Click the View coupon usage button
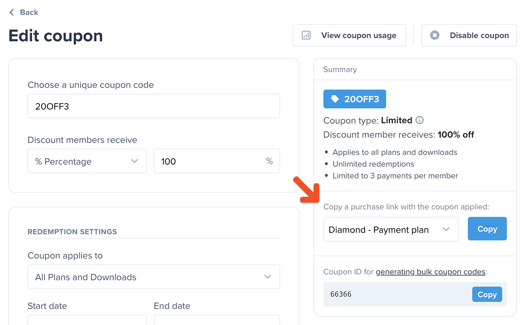525x325 pixels. tap(349, 35)
